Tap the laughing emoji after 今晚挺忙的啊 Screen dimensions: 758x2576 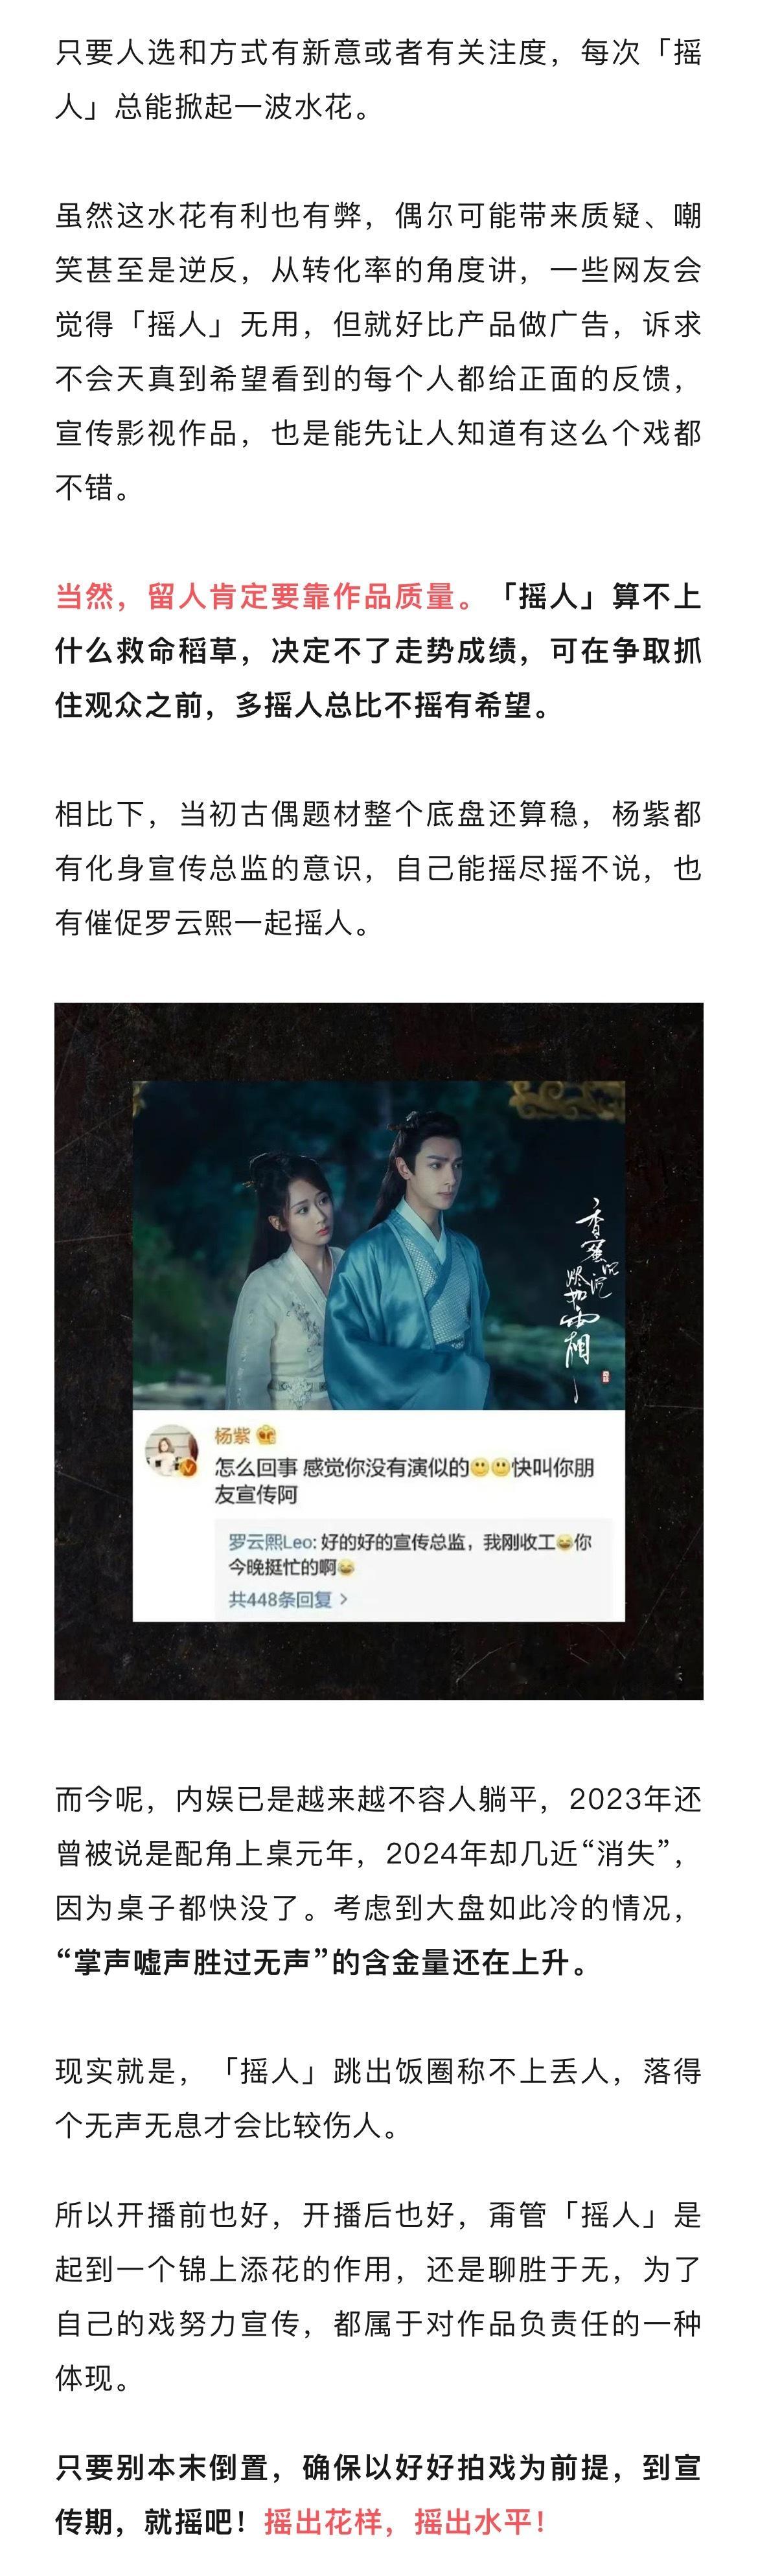coord(346,1567)
